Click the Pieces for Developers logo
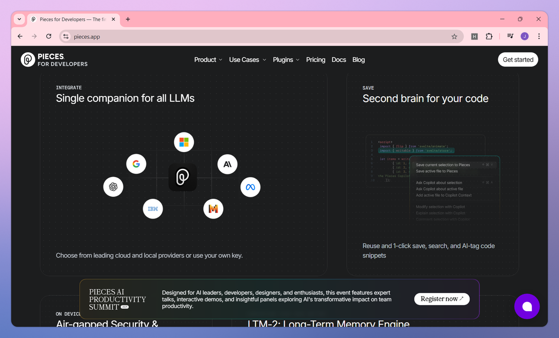 click(54, 60)
